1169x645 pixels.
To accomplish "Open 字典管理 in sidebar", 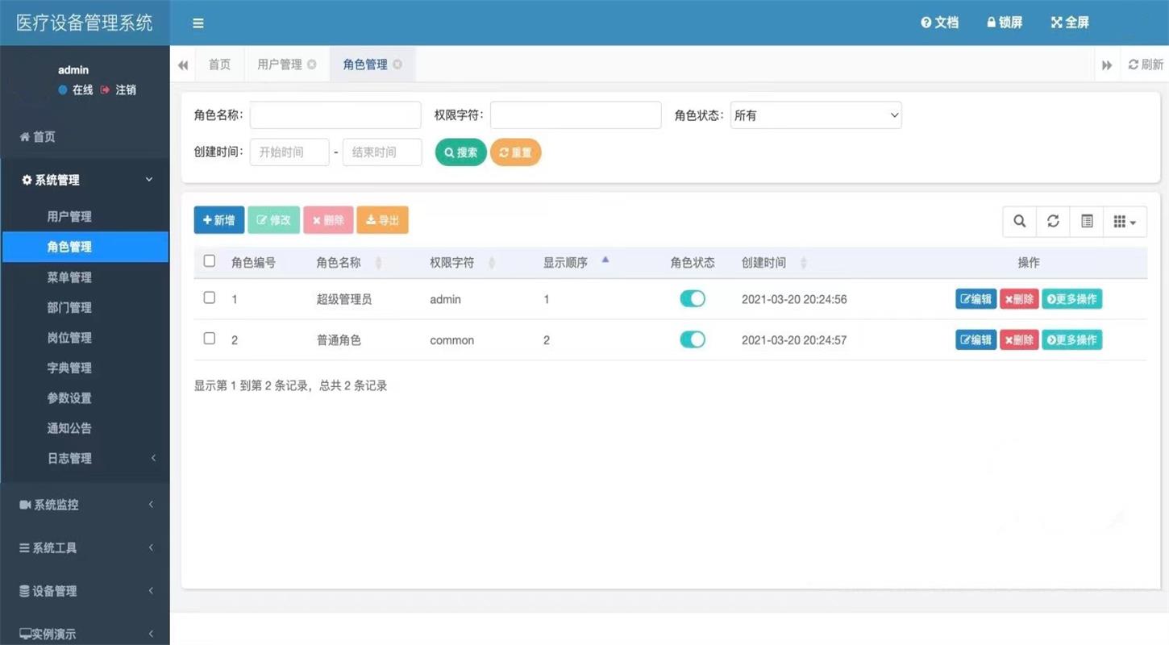I will point(69,368).
